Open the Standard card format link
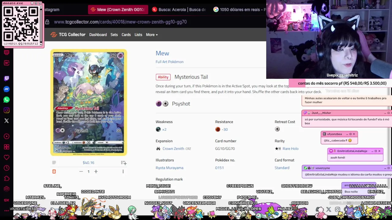Image resolution: width=392 pixels, height=220 pixels. [282, 168]
